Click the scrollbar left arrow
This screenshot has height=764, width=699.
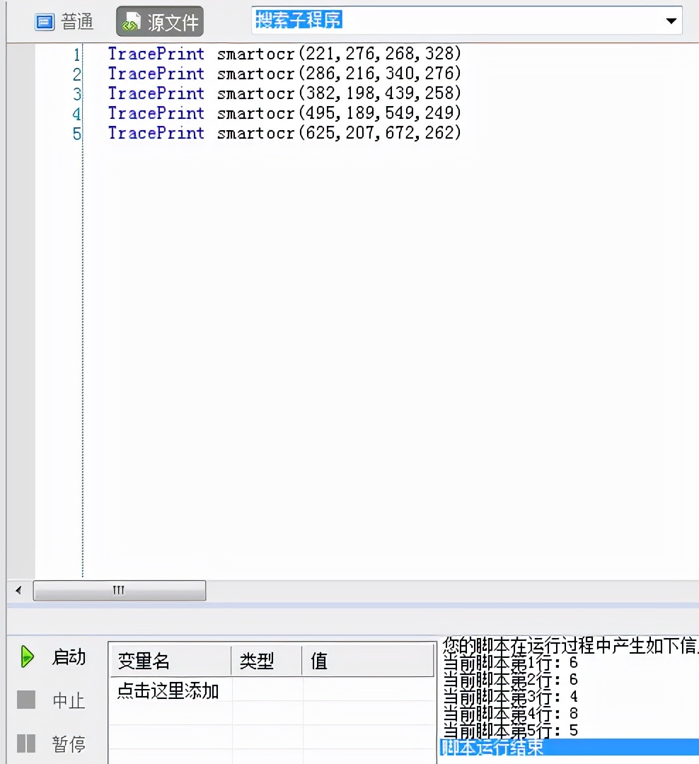point(18,591)
